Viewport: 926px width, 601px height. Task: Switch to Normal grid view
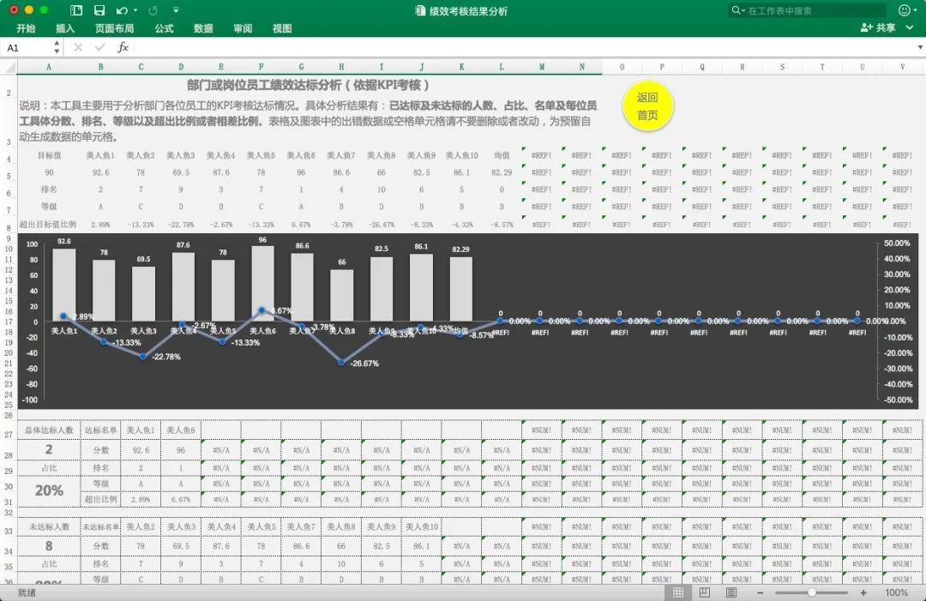678,592
